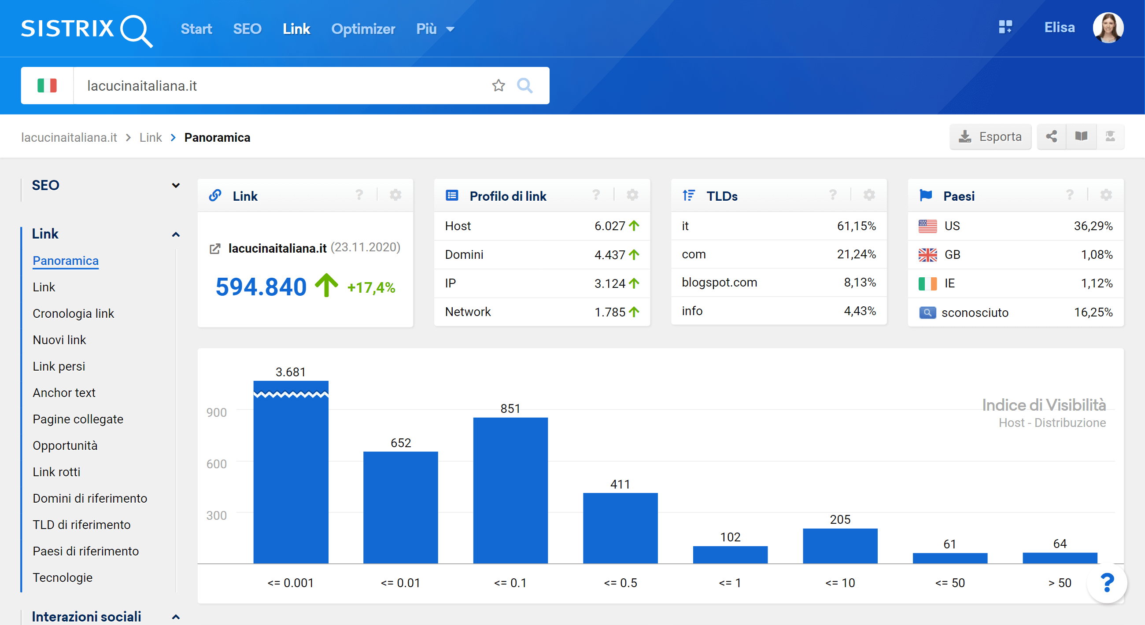The width and height of the screenshot is (1145, 625).
Task: Click the Host row value 6.027
Action: [x=610, y=226]
